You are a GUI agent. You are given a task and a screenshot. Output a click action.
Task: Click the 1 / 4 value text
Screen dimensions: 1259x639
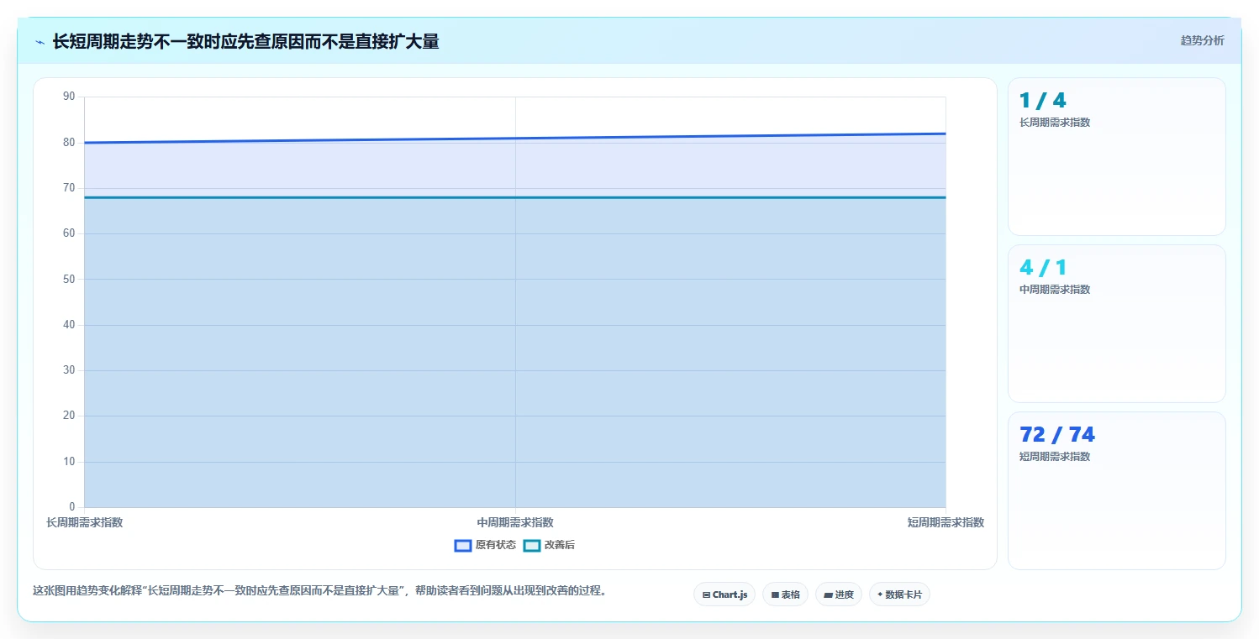tap(1043, 101)
